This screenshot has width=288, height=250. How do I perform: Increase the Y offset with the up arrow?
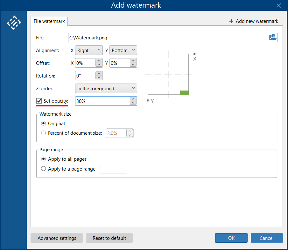tap(133, 61)
